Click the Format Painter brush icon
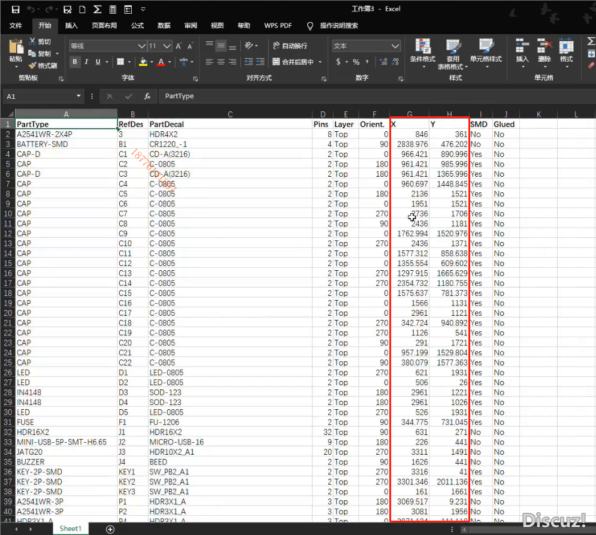The width and height of the screenshot is (596, 535). click(x=32, y=65)
